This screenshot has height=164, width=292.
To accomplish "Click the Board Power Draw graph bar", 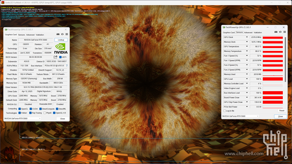I will pyautogui.click(x=273, y=97).
